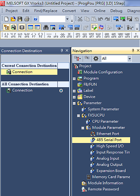Image resolution: width=140 pixels, height=196 pixels.
Task: Cut selection with the scissors icon
Action: pos(80,19)
